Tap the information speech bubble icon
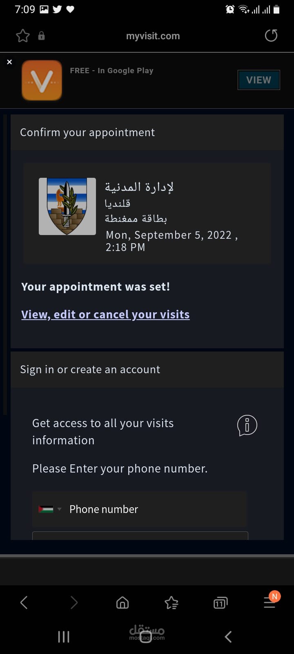294x654 pixels. point(247,425)
